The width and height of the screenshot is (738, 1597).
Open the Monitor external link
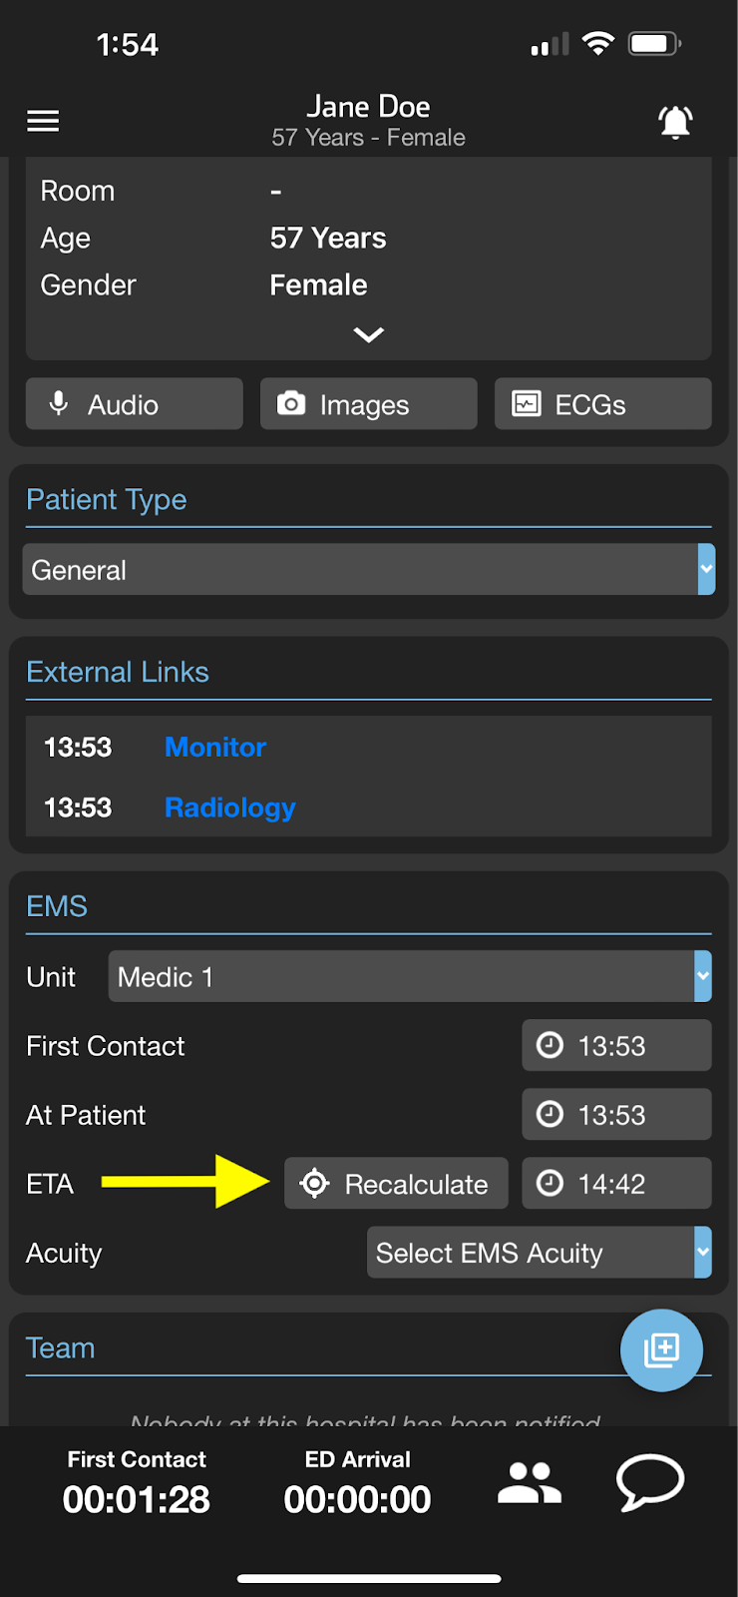click(215, 747)
